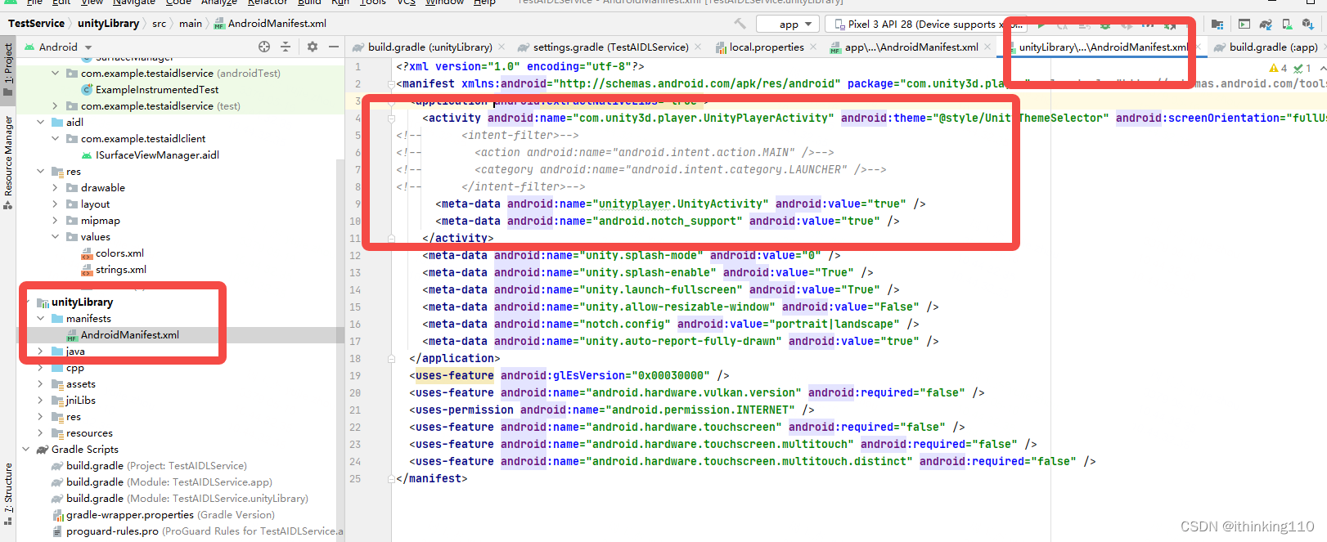Click the Make Project hammer icon
This screenshot has width=1327, height=542.
(x=740, y=24)
